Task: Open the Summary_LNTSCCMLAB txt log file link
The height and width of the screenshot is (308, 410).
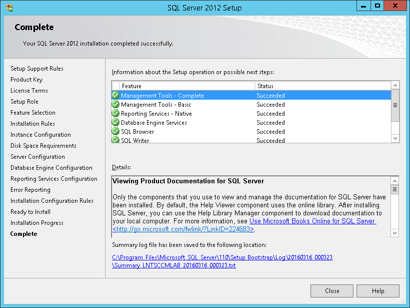Action: 174,265
